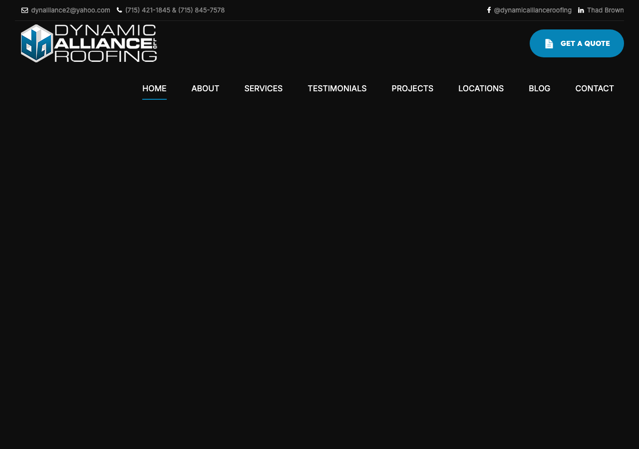Open the LOCATIONS menu item
Viewport: 639px width, 449px height.
(x=481, y=88)
